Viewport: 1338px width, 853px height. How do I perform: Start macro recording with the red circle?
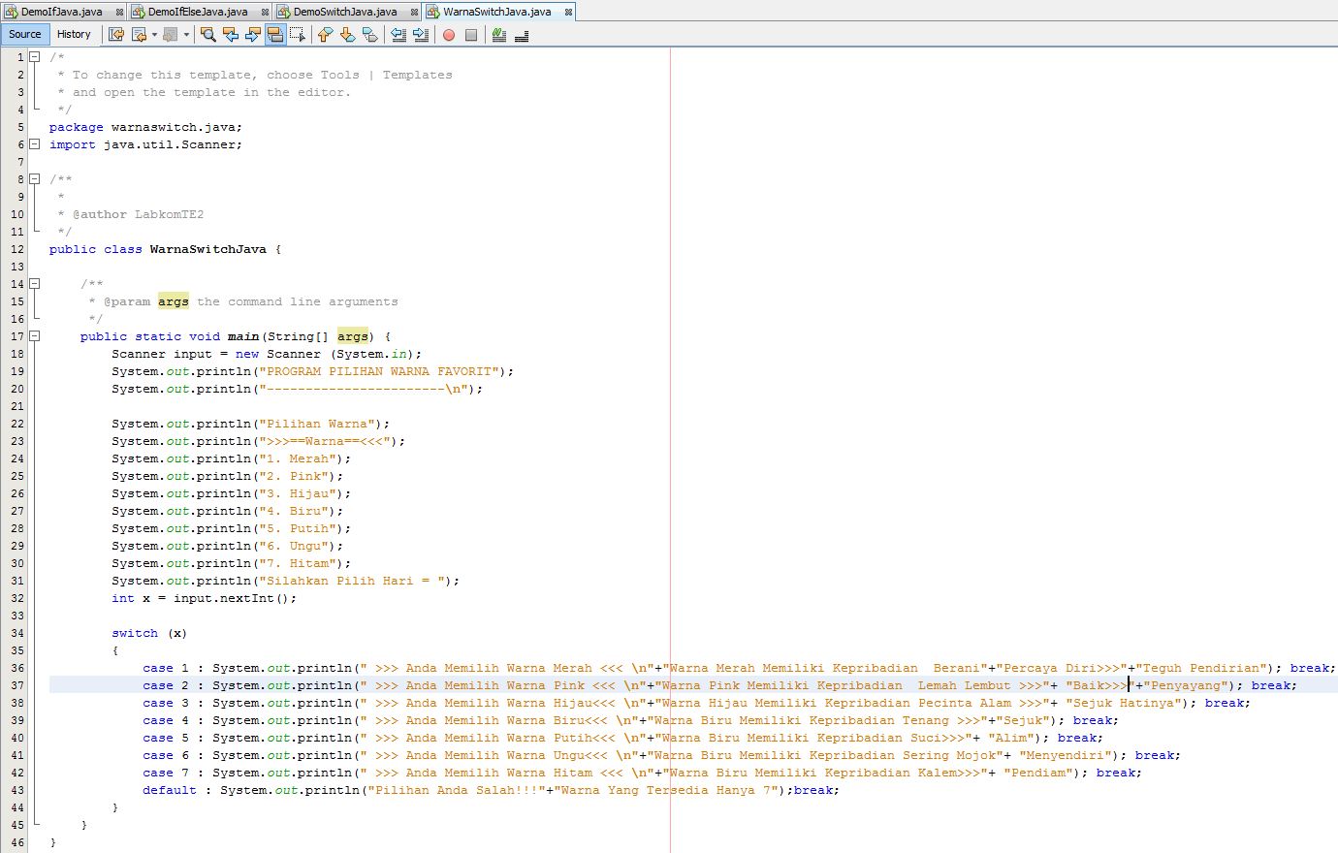click(449, 35)
